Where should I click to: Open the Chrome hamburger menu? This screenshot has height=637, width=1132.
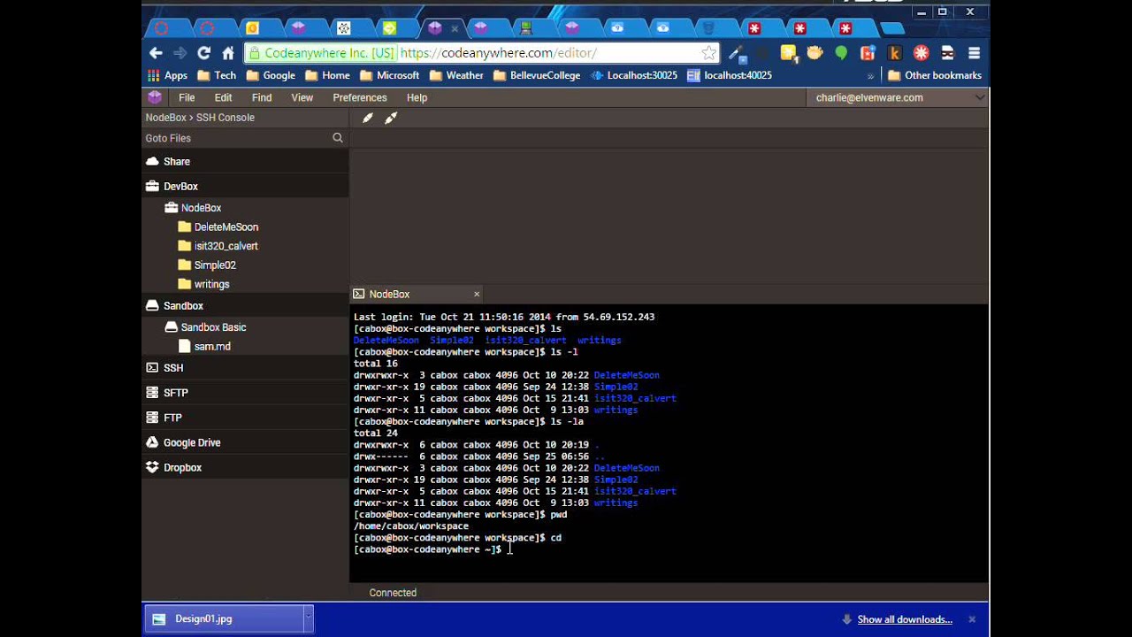click(x=974, y=53)
